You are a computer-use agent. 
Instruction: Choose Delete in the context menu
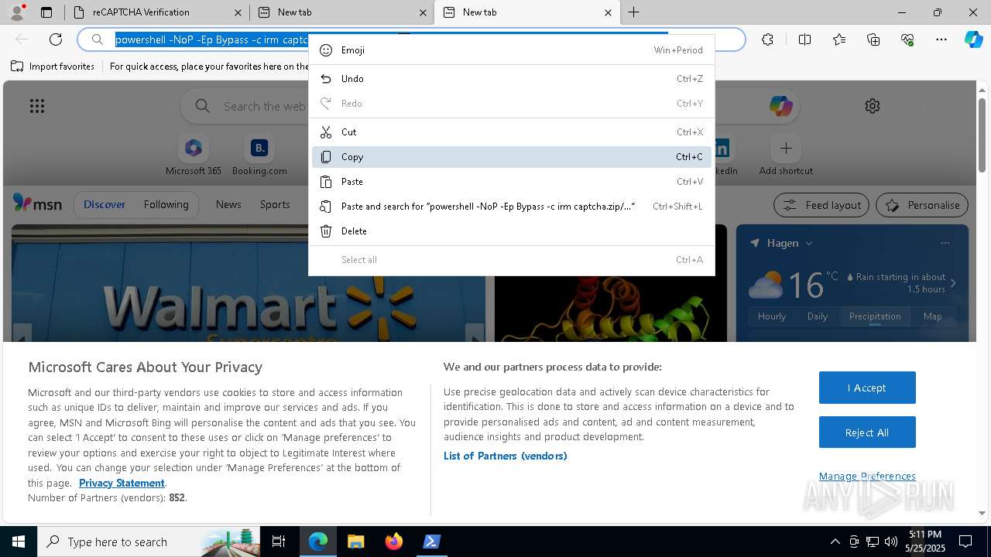click(x=511, y=231)
